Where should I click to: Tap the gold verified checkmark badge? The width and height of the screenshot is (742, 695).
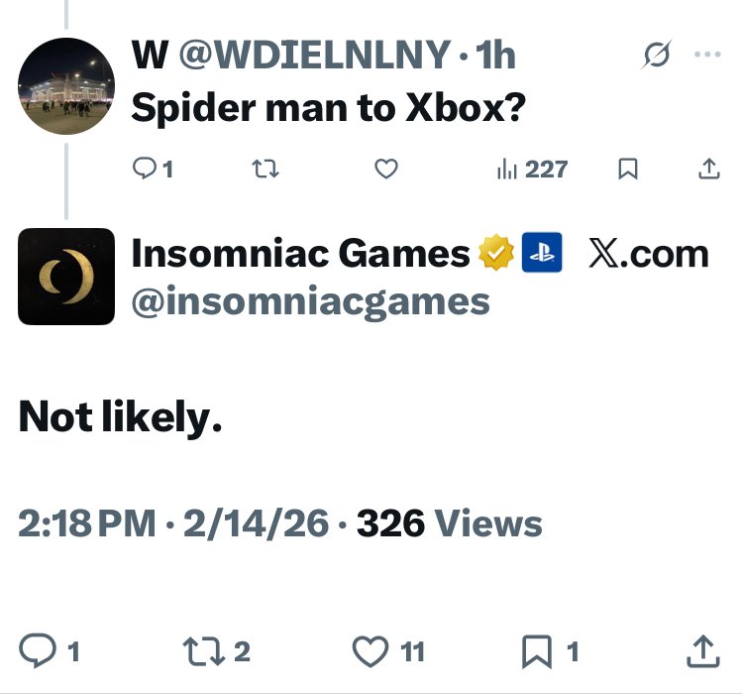pyautogui.click(x=494, y=255)
